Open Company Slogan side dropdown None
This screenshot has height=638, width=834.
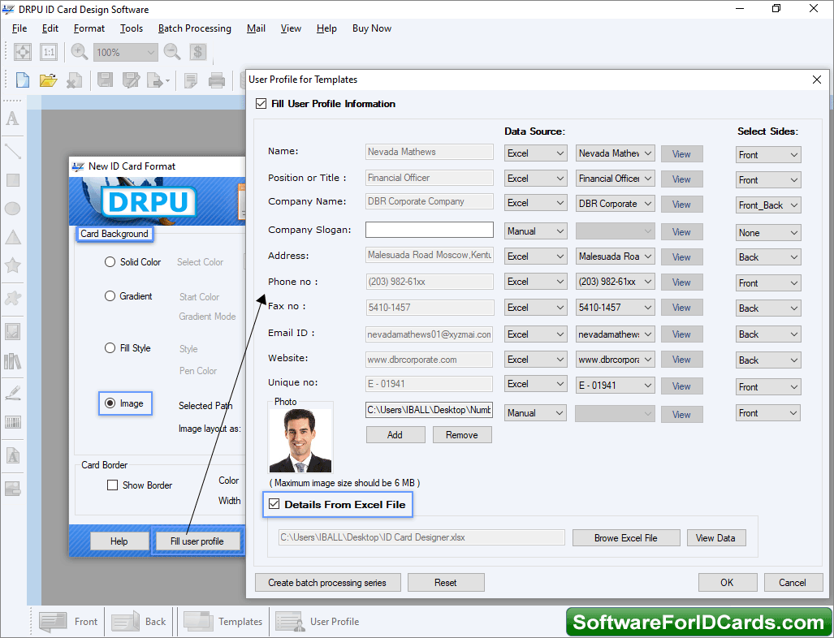coord(768,233)
